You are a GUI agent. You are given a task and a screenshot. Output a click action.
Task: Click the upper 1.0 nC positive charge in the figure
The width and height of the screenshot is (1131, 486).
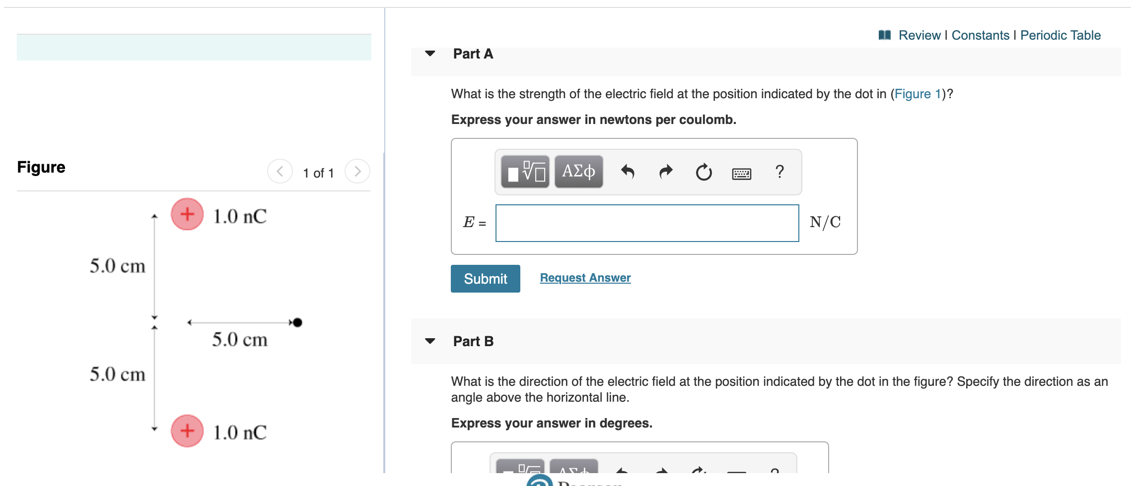[187, 214]
